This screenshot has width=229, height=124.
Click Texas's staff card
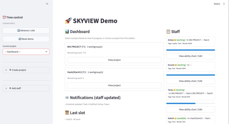click(190, 93)
